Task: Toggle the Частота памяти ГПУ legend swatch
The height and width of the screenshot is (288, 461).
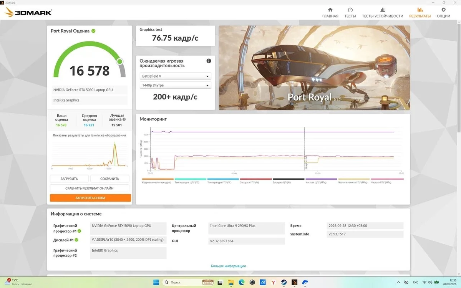Action: [353, 179]
